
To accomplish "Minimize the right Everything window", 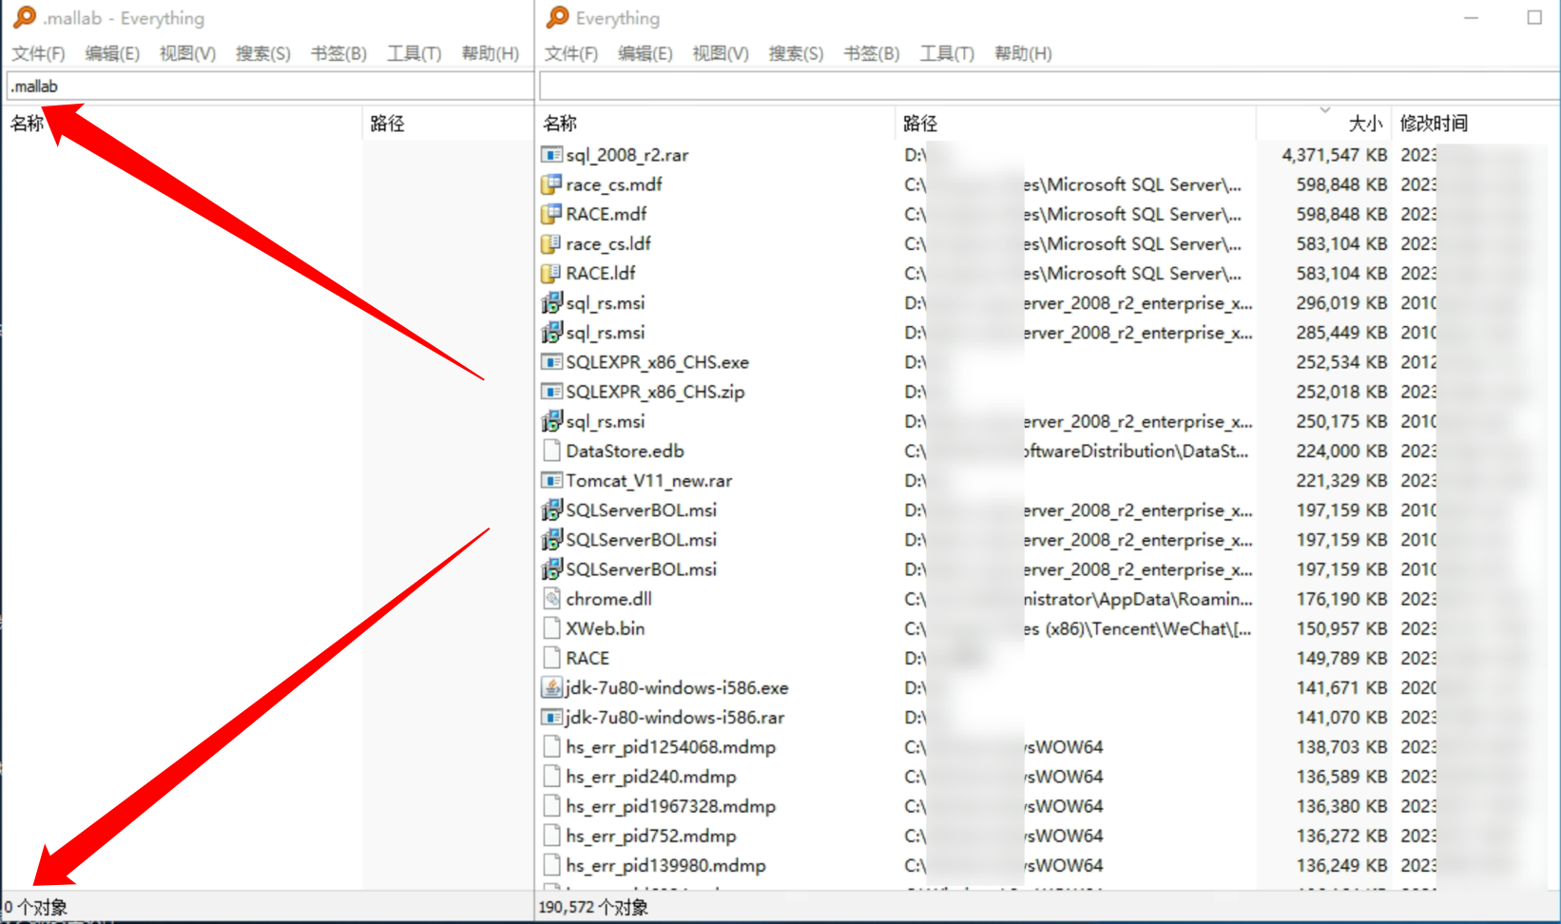I will click(x=1471, y=17).
